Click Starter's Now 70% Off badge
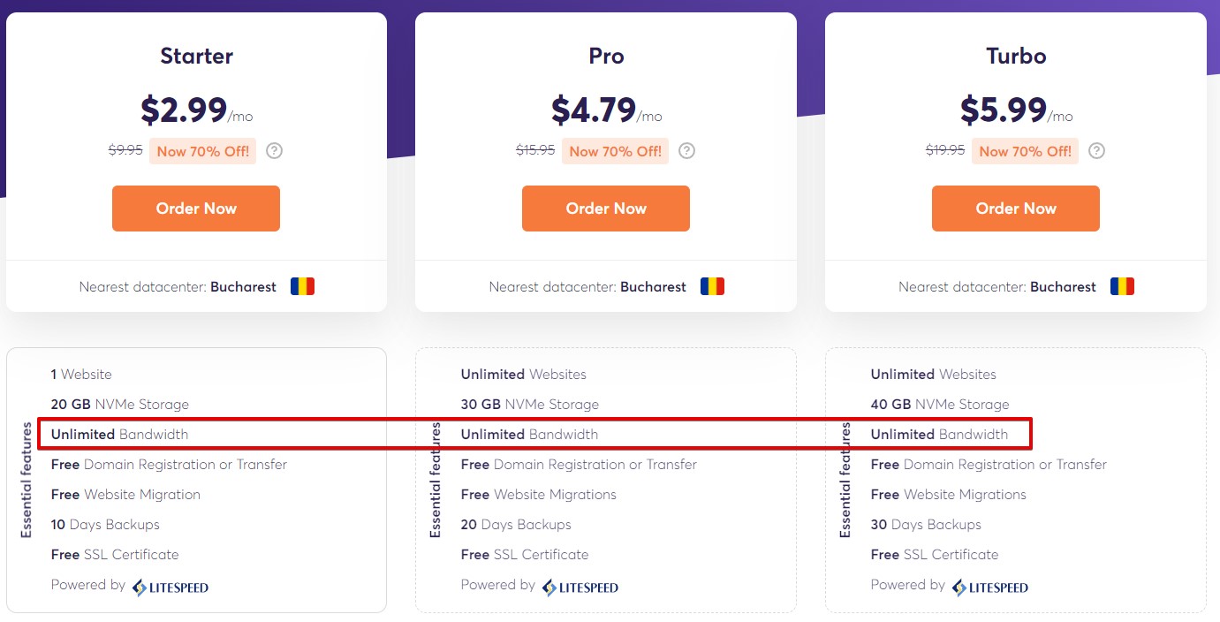The width and height of the screenshot is (1220, 622). click(x=203, y=151)
